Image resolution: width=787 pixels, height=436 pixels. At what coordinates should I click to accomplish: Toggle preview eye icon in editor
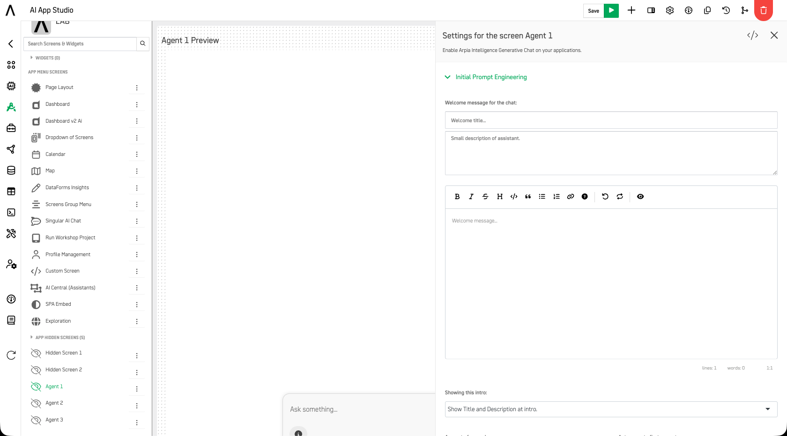[640, 197]
